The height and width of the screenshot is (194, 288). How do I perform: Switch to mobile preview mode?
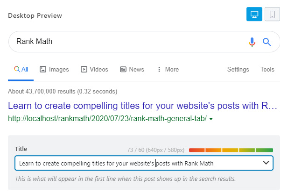[x=272, y=14]
